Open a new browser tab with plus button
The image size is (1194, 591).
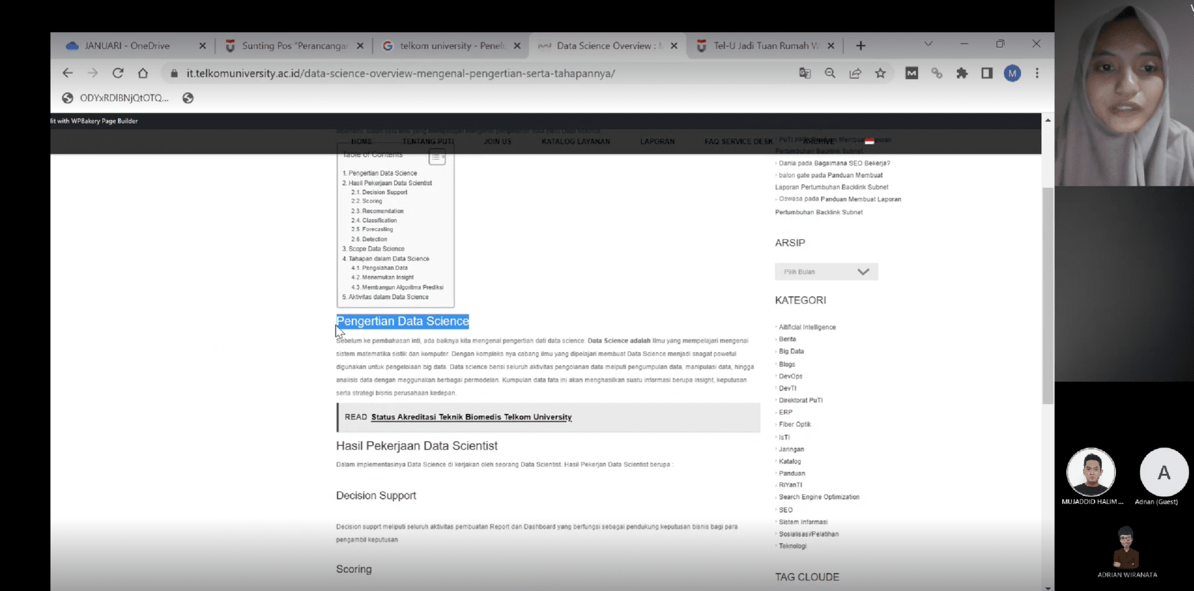click(861, 45)
